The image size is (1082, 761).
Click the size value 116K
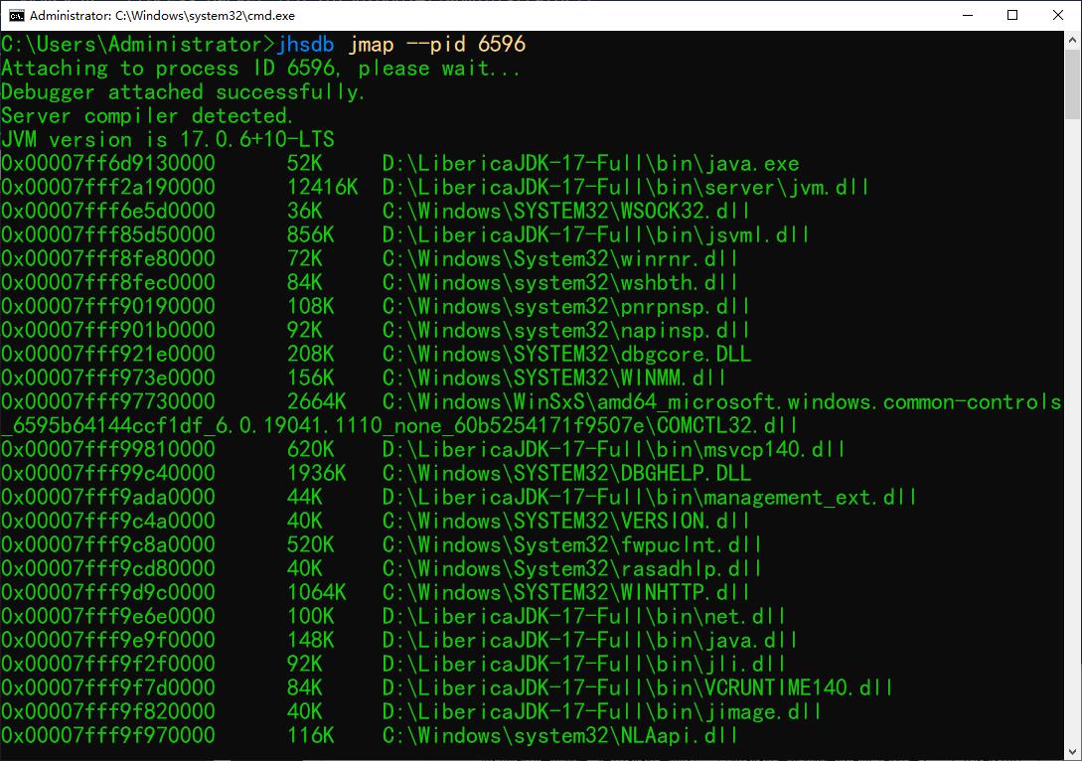[x=311, y=735]
